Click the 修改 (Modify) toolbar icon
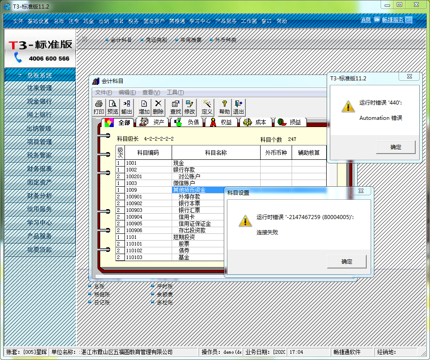The height and width of the screenshot is (360, 430). click(x=190, y=107)
